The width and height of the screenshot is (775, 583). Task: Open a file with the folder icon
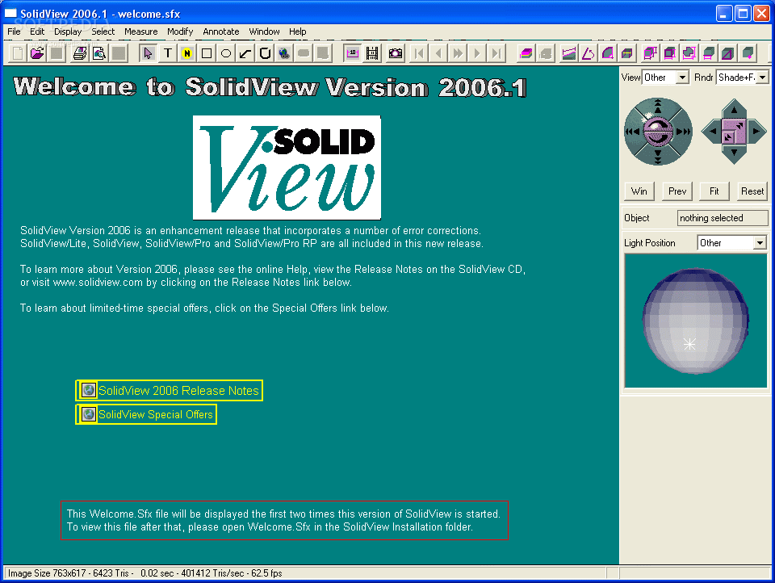click(x=37, y=53)
